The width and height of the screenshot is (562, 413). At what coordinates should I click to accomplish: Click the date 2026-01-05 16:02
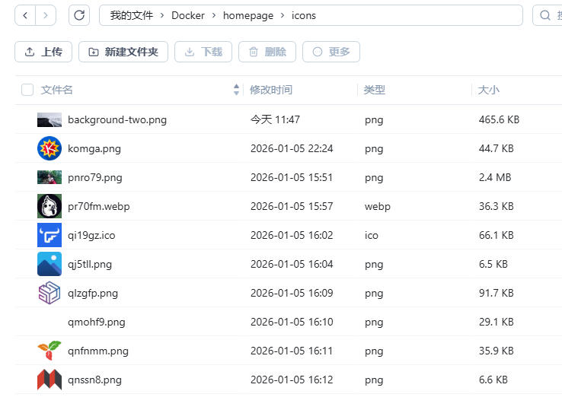click(292, 236)
